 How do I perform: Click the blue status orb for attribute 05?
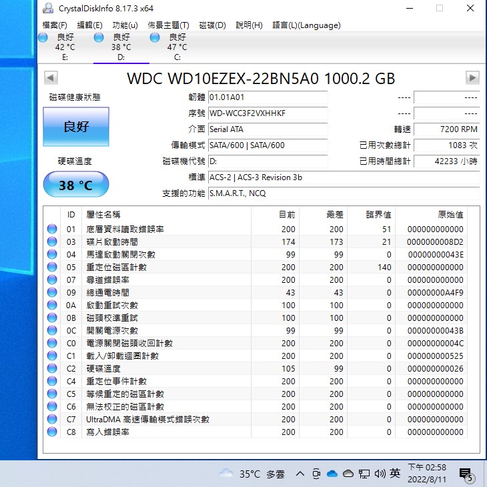52,268
